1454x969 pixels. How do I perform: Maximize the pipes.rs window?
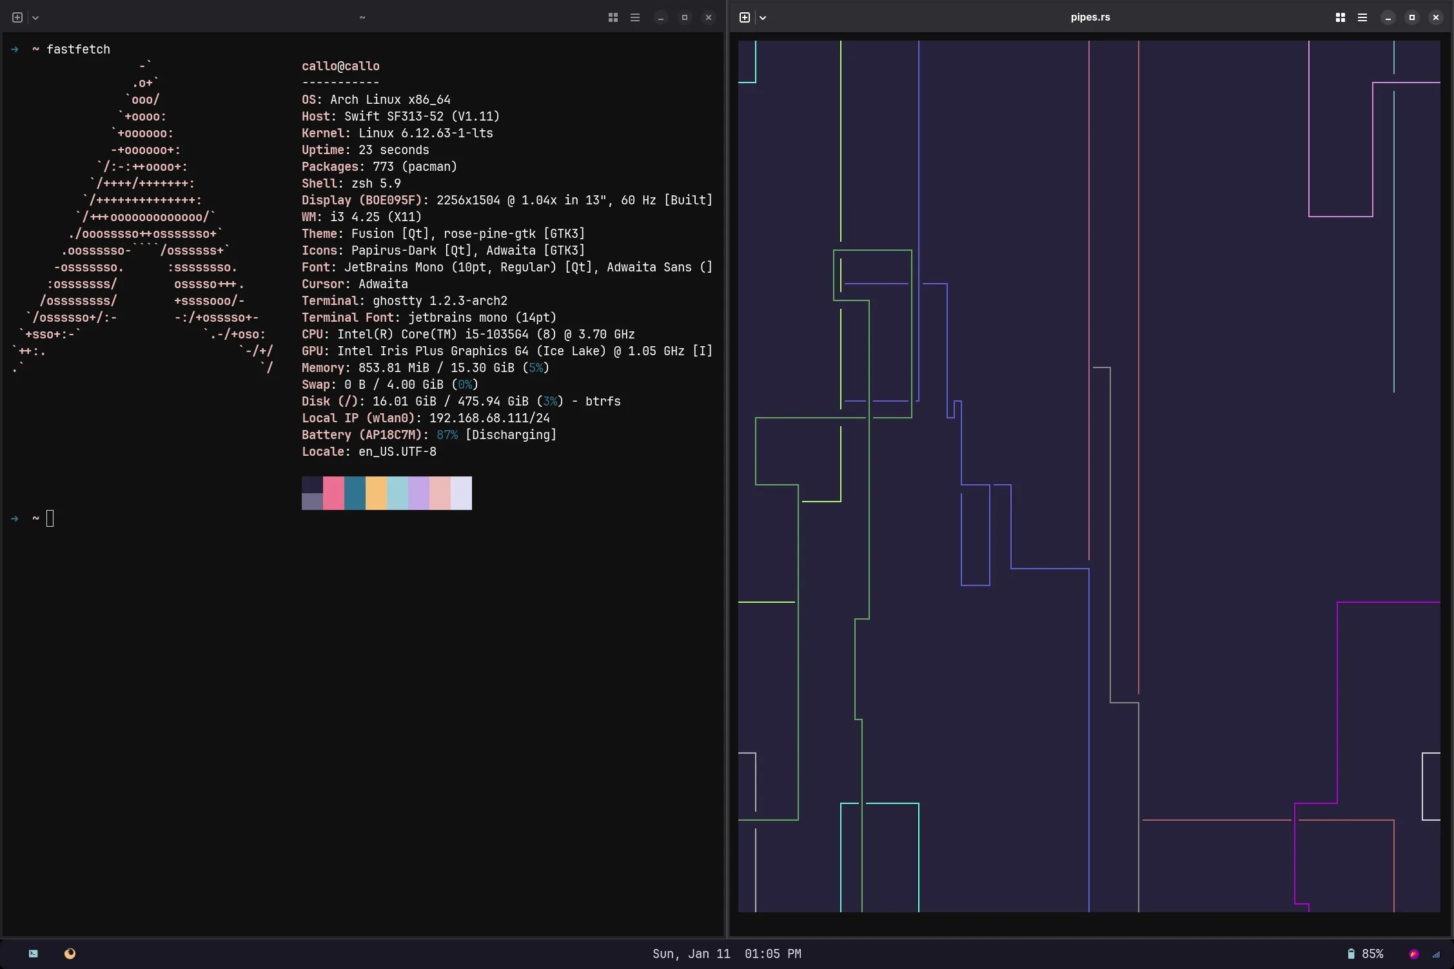click(x=1412, y=17)
